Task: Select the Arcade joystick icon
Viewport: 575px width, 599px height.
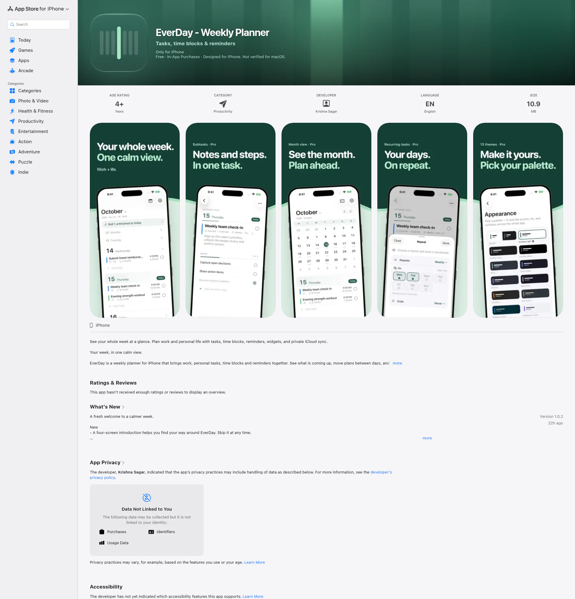Action: [x=12, y=71]
